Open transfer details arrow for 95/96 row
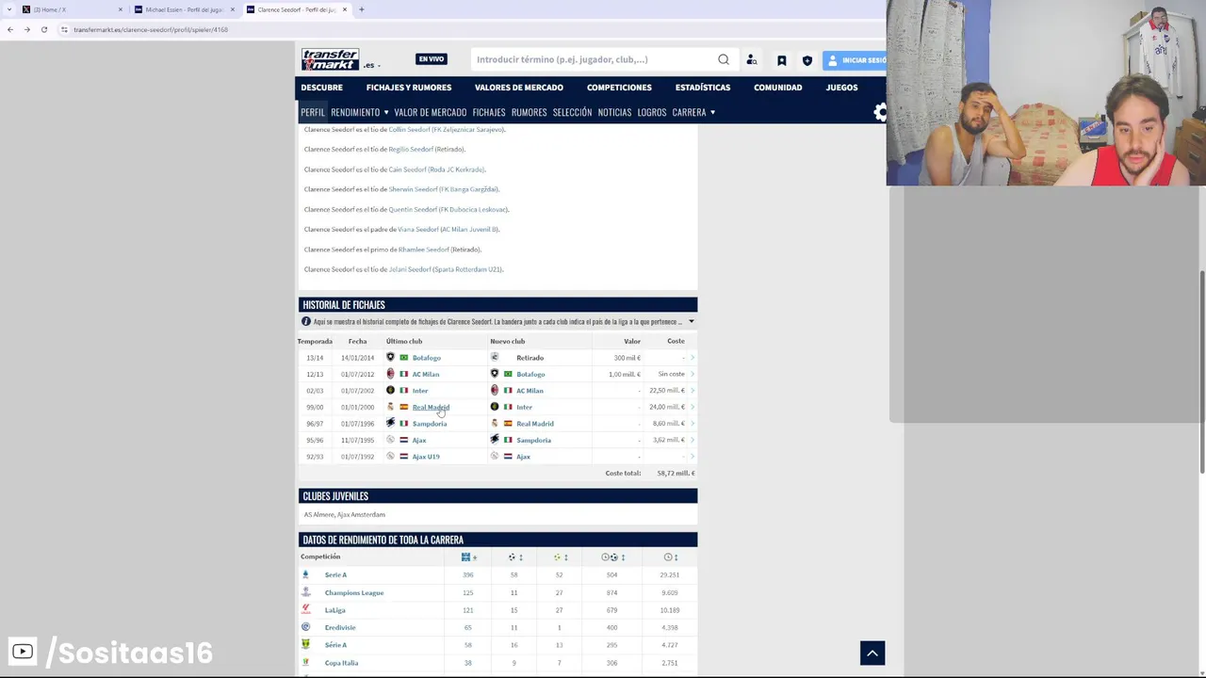 [x=693, y=440]
